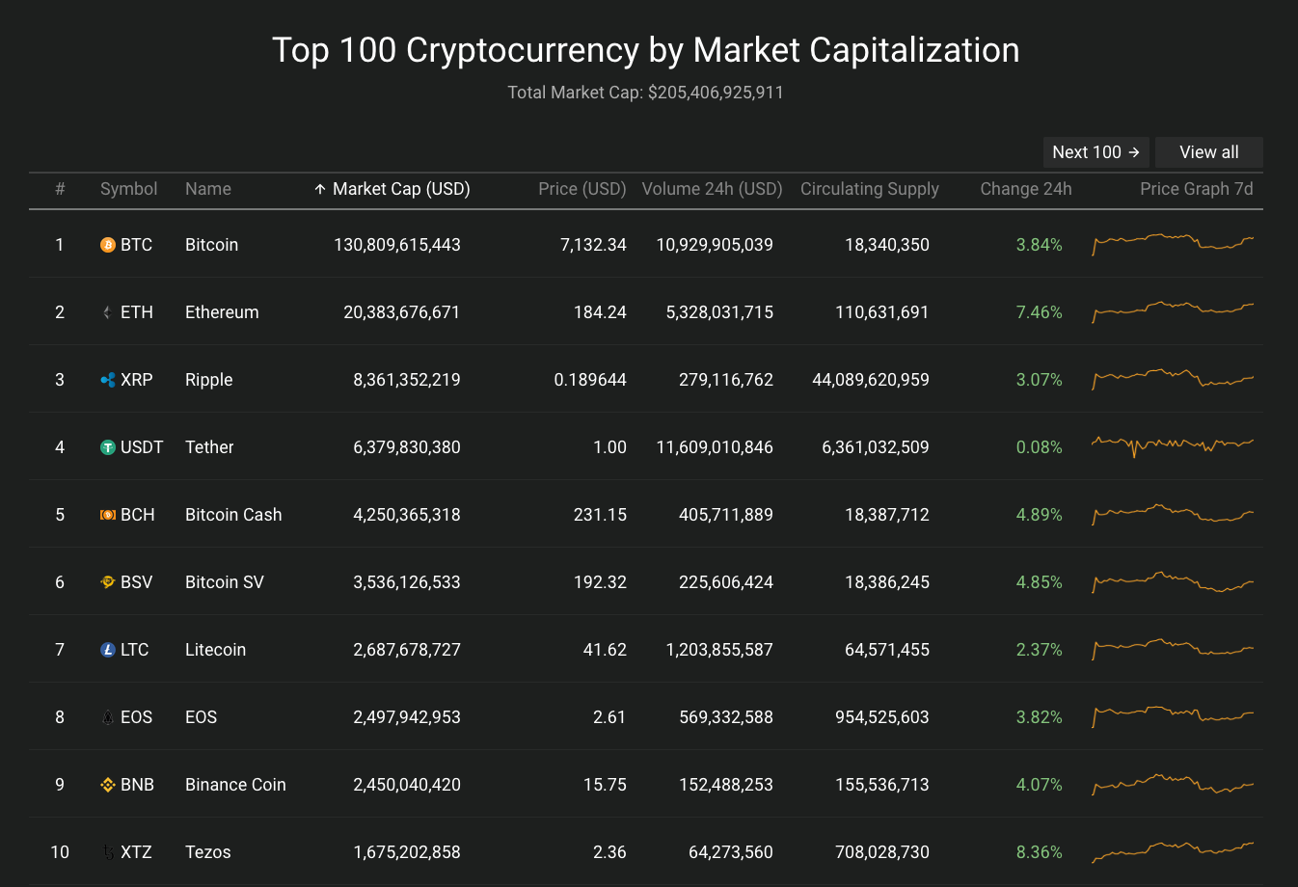
Task: Click the Ripple XRP coin icon
Action: 108,380
